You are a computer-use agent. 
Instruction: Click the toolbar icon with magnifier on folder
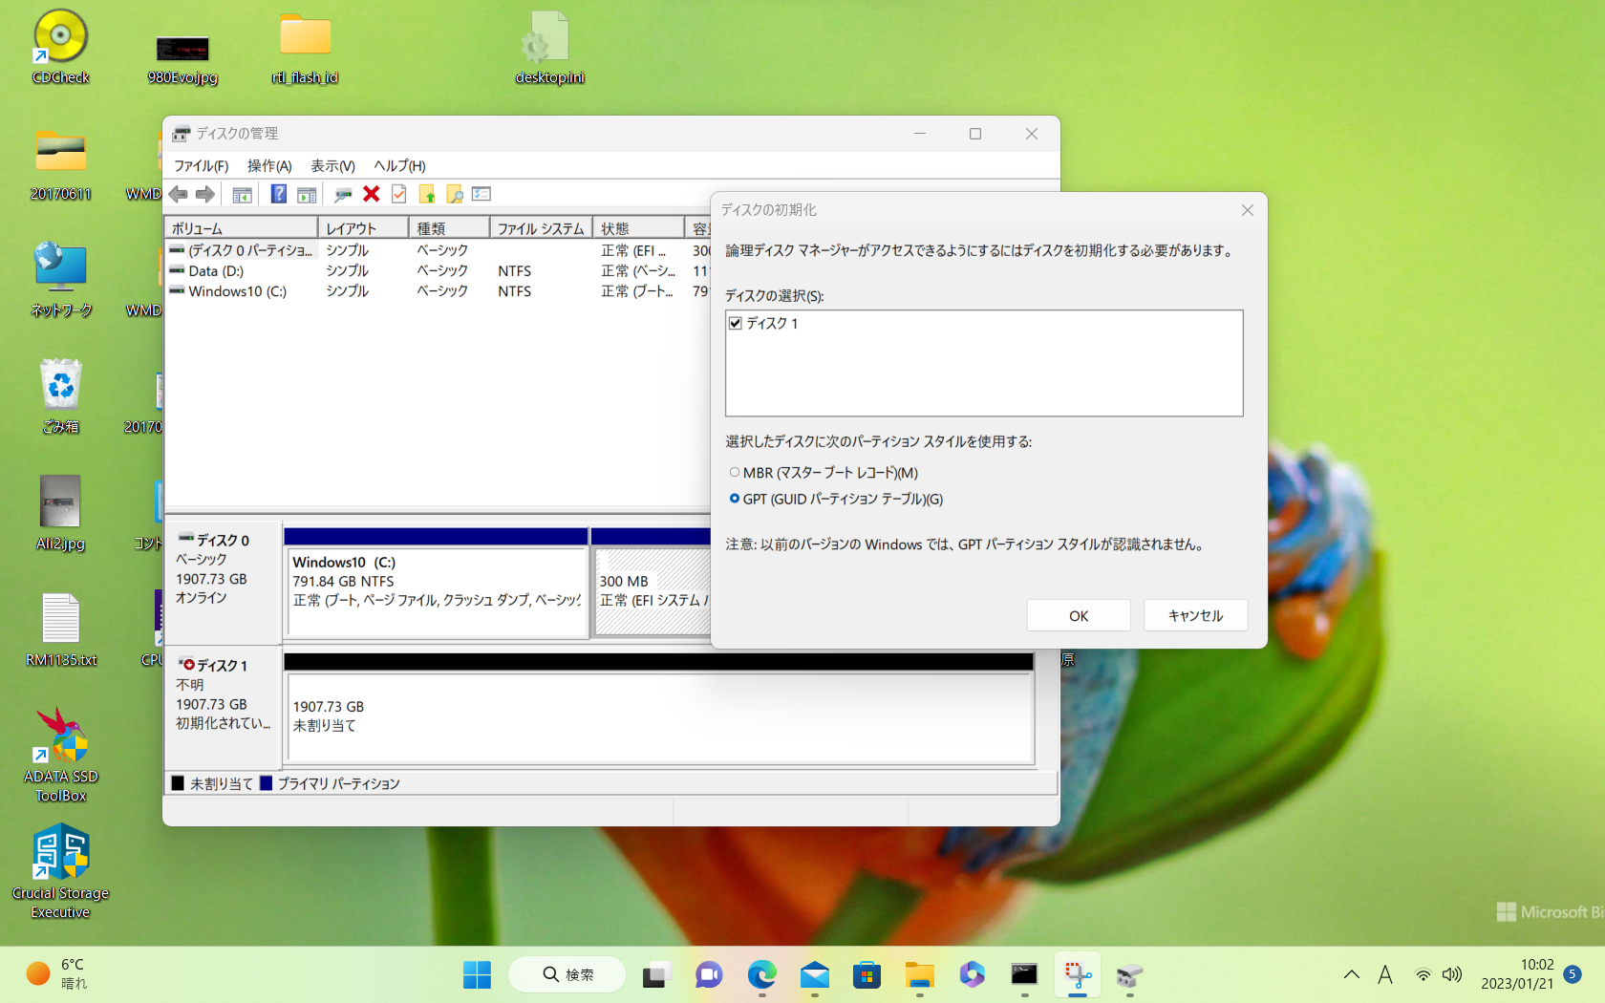[x=455, y=194]
